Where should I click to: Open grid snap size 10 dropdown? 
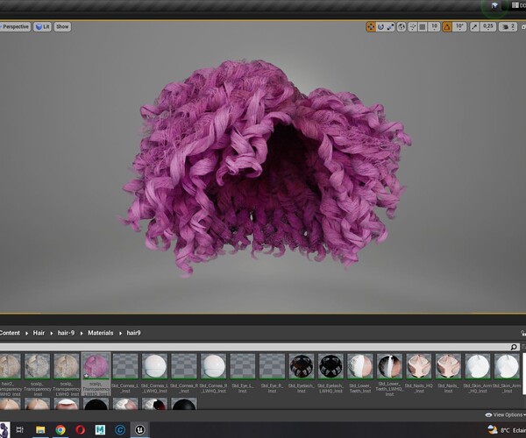tap(435, 27)
